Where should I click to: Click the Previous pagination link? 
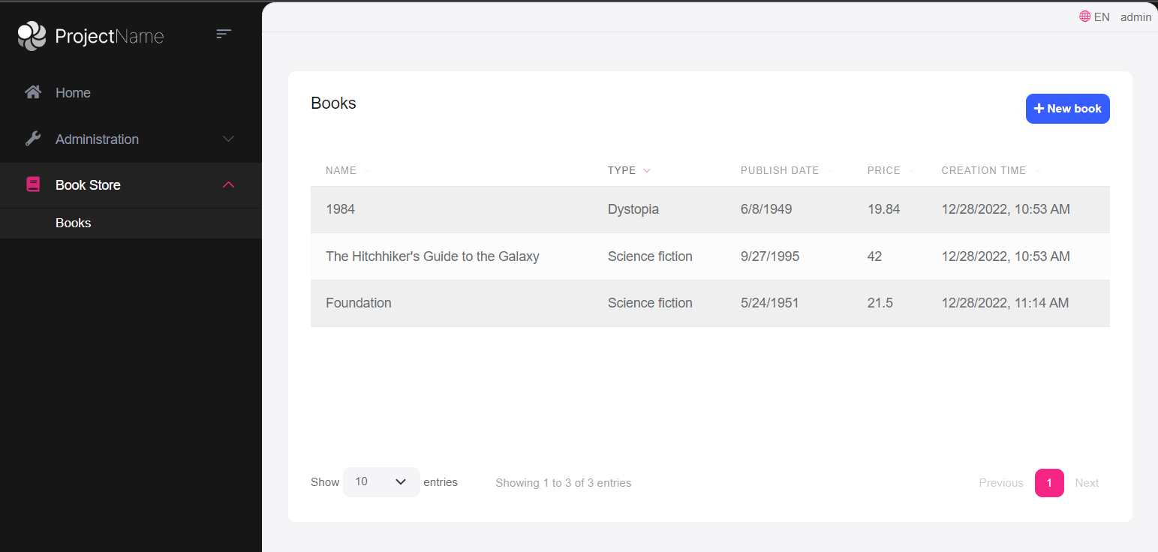click(1000, 482)
